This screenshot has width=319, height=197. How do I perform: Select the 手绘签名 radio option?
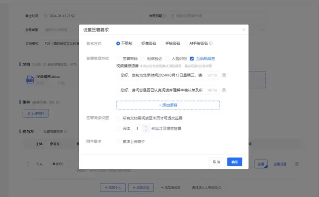162,43
